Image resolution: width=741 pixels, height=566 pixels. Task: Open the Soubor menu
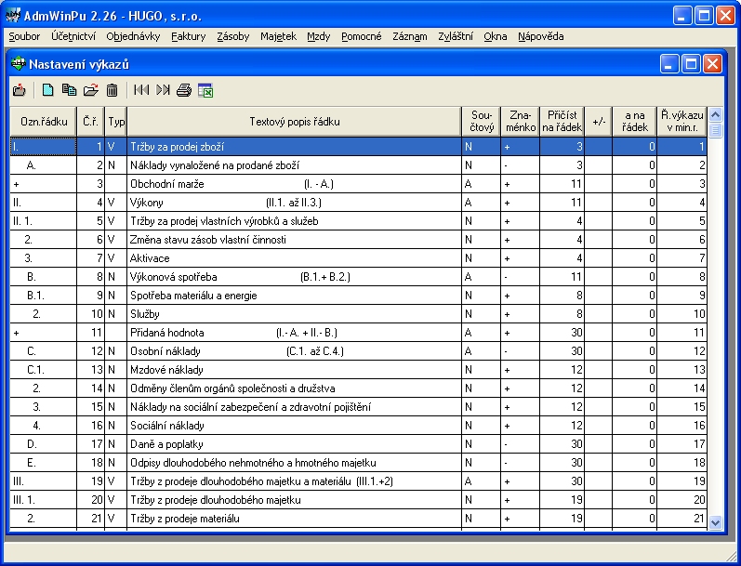(24, 36)
